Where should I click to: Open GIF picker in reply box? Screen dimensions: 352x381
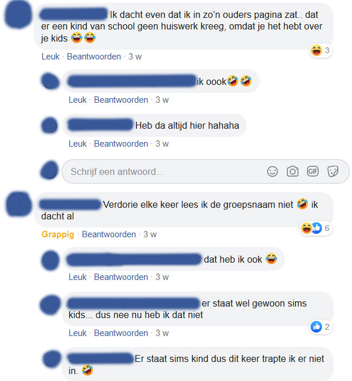(313, 171)
